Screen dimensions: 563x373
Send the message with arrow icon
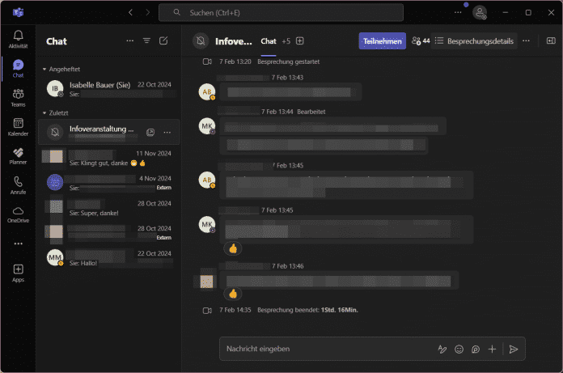(514, 349)
